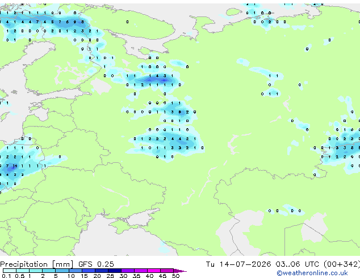The image size is (360, 278).
Task: Click the '25' legend tick label
Action: click(110, 276)
